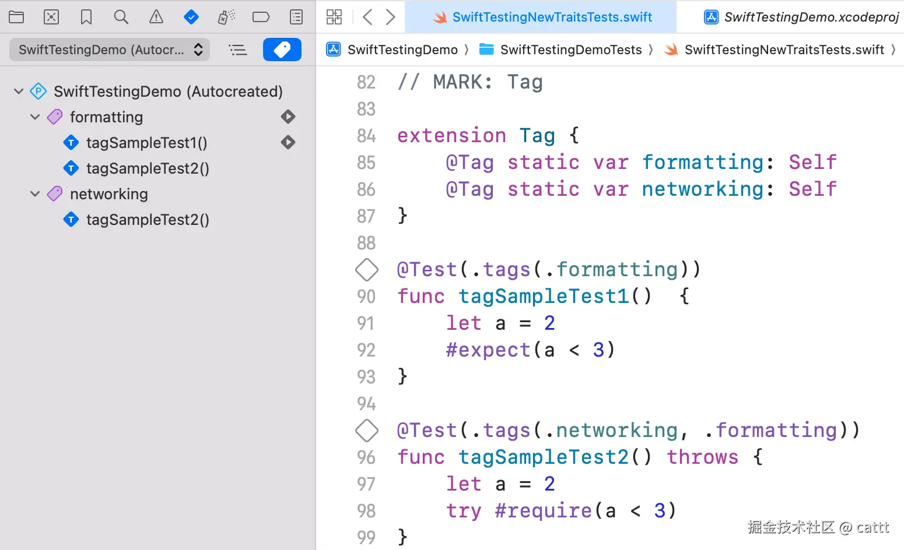Click 'func tagSampleTest2() throws' in the code
The width and height of the screenshot is (904, 550).
pos(568,457)
